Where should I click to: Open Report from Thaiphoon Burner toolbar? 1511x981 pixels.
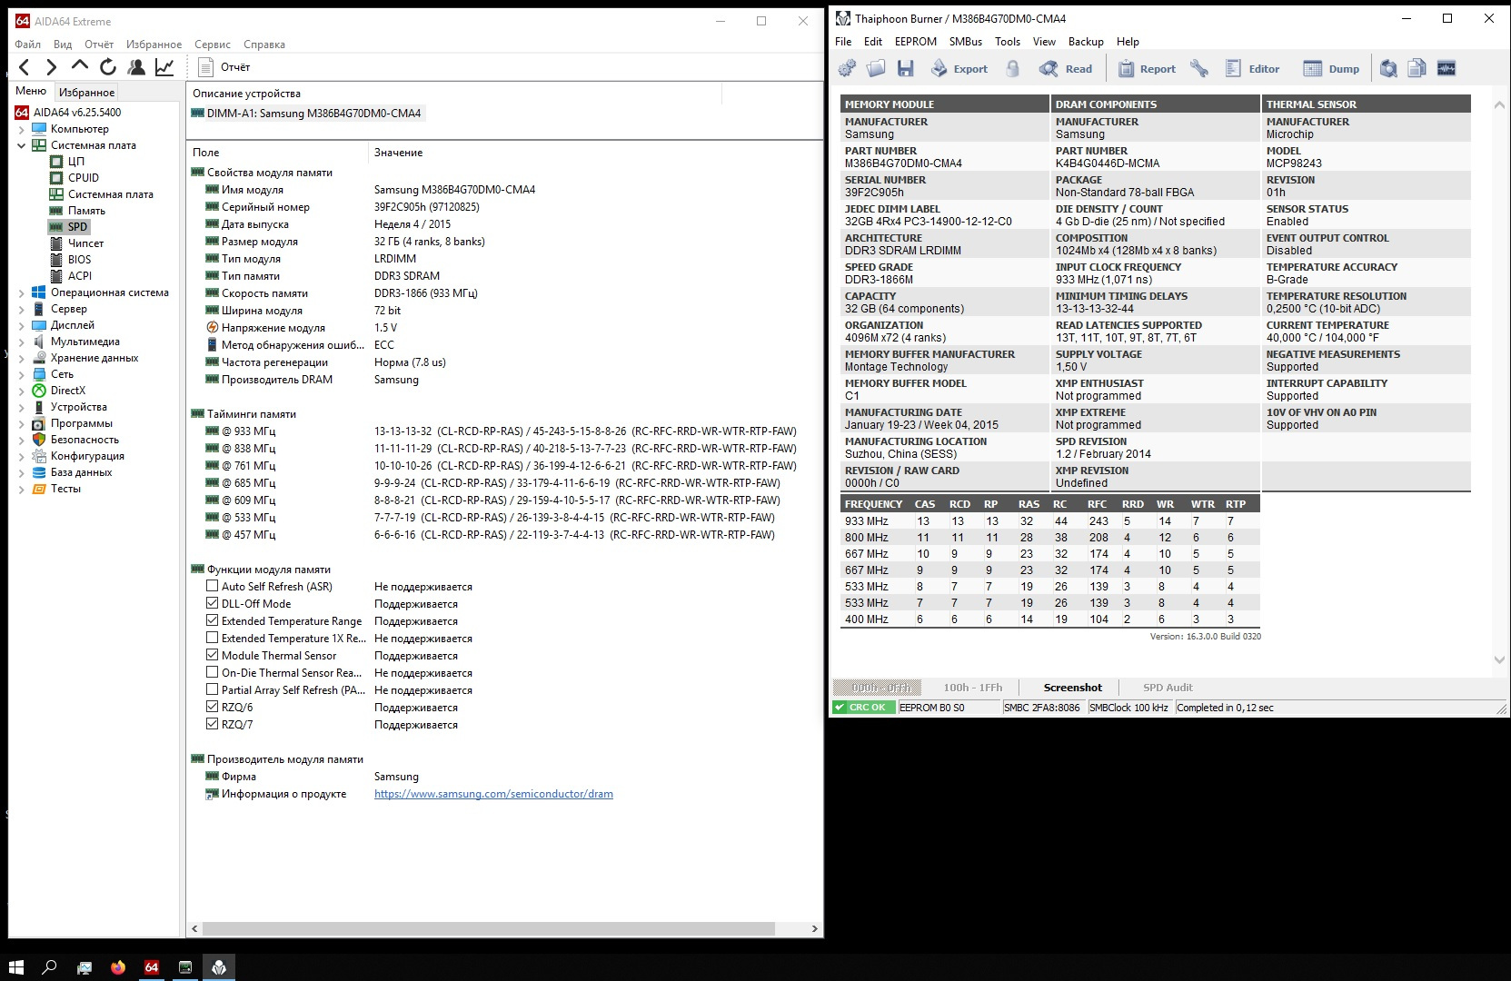(1147, 69)
